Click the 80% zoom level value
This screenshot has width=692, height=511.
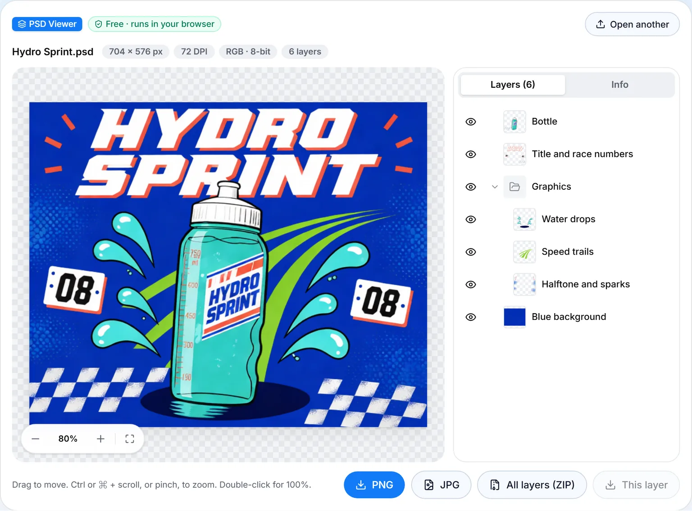pos(68,439)
